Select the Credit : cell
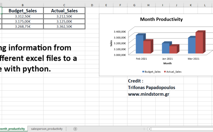Viewport: 213px width, 132px height. pyautogui.click(x=135, y=81)
